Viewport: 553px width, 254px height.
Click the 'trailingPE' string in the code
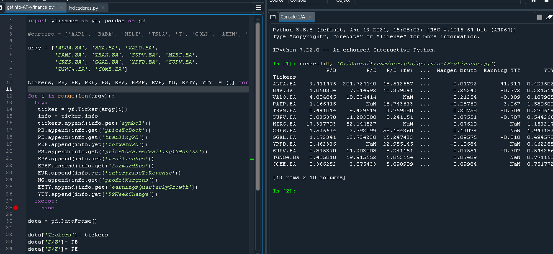pyautogui.click(x=124, y=137)
